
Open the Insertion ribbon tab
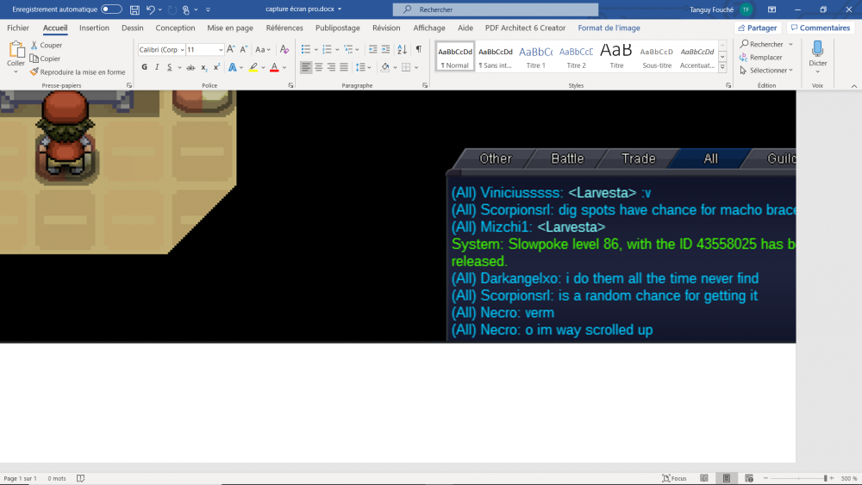(94, 28)
